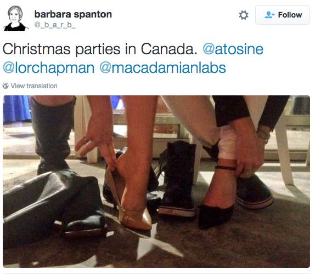The height and width of the screenshot is (274, 315).
Task: Click the person-plus icon on Follow
Action: 269,15
